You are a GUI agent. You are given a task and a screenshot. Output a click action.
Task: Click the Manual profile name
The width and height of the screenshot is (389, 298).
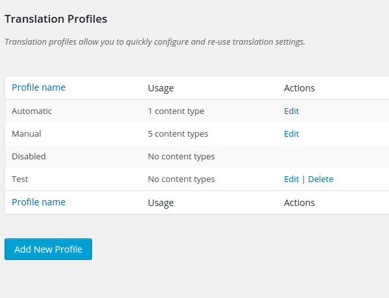click(x=27, y=133)
